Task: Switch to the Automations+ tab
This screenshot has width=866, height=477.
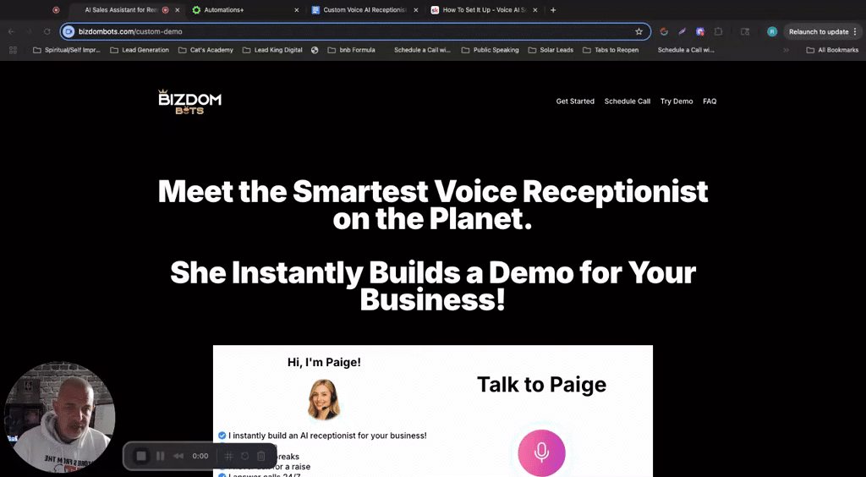Action: [x=245, y=10]
